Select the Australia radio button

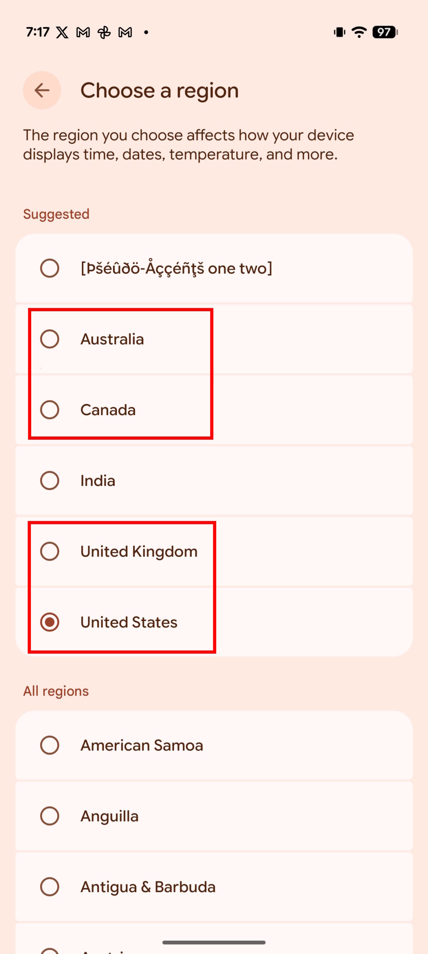pos(50,339)
